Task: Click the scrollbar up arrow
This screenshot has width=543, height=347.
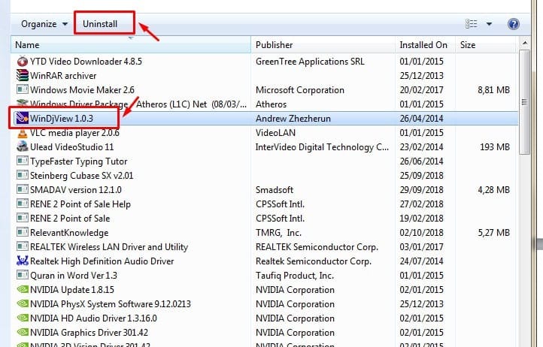Action: [525, 44]
